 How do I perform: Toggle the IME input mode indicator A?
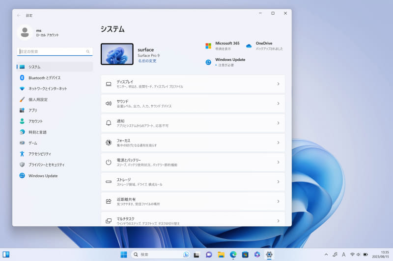343,255
